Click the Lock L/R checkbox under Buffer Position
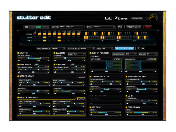 pyautogui.click(x=91, y=57)
